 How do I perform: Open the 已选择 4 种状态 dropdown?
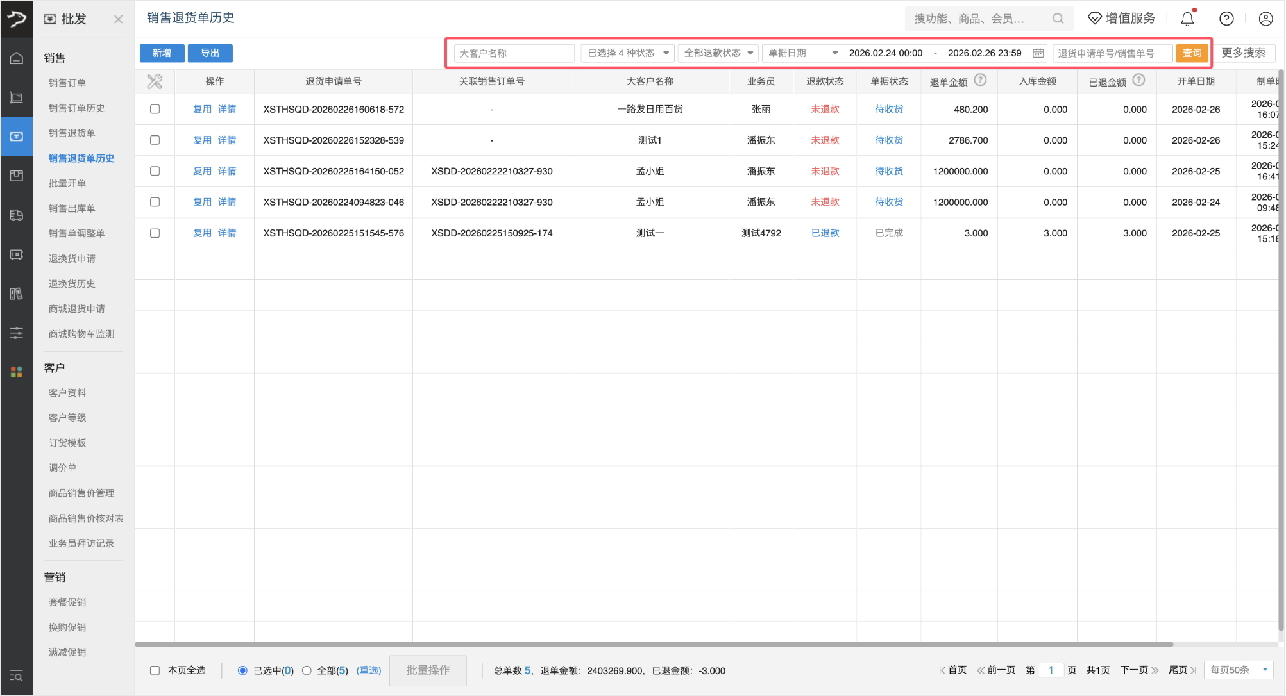627,53
